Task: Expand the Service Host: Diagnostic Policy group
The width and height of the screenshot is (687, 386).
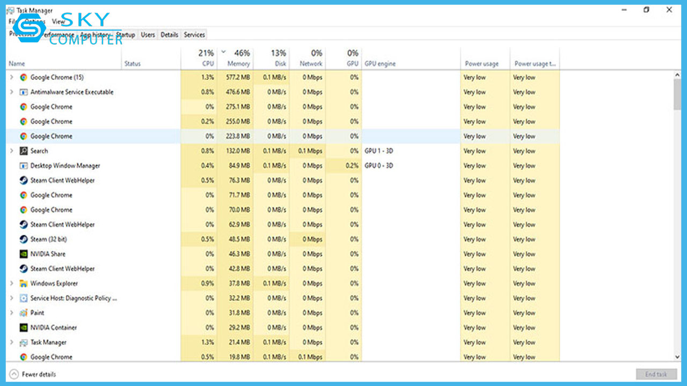Action: [12, 298]
